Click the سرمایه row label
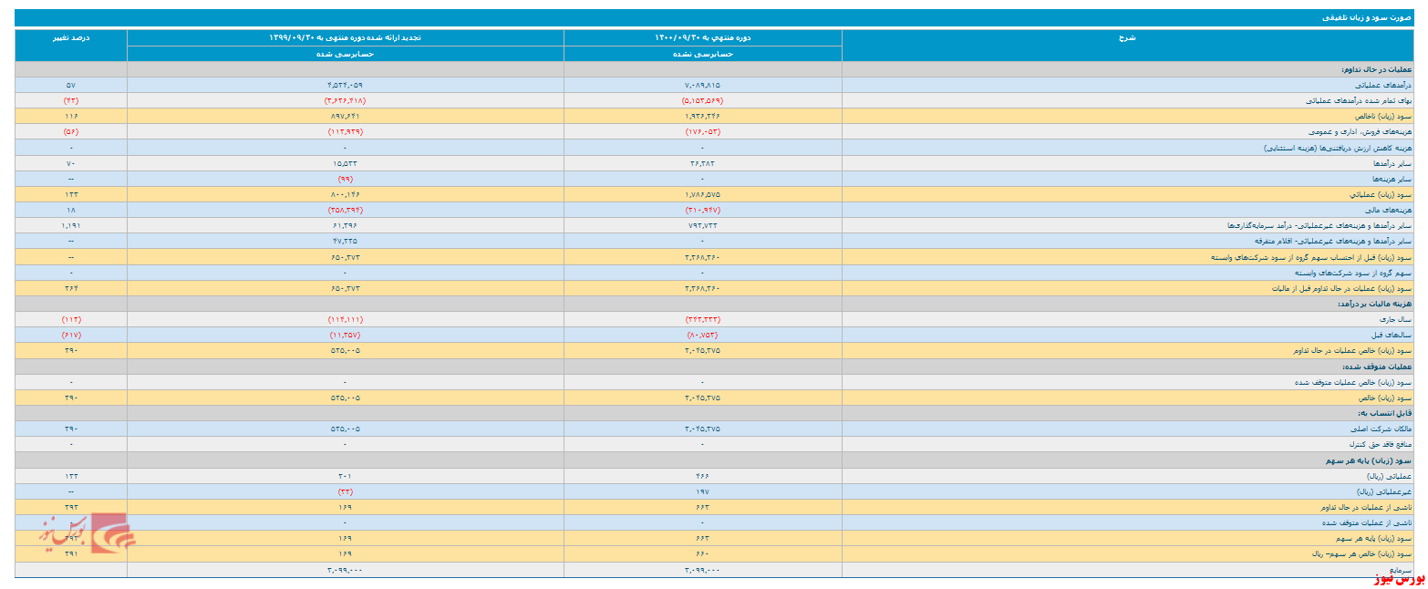The width and height of the screenshot is (1428, 589). pos(1402,568)
